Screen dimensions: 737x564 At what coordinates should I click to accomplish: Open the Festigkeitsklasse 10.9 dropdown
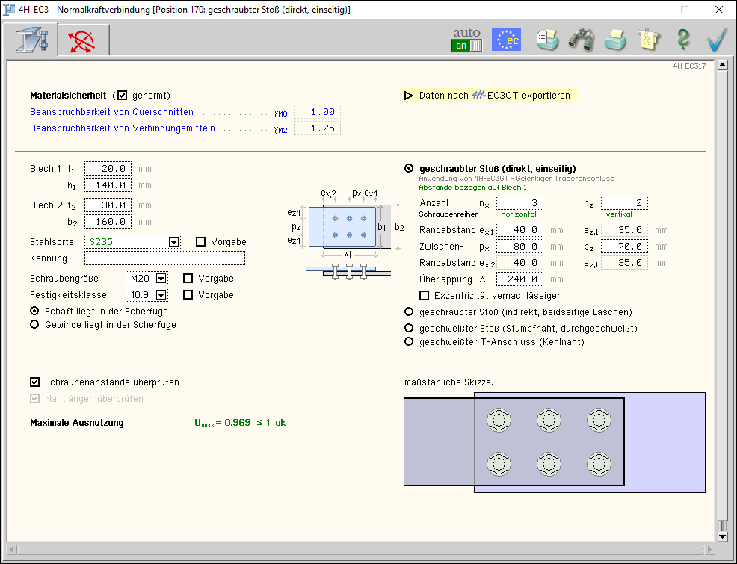(161, 295)
